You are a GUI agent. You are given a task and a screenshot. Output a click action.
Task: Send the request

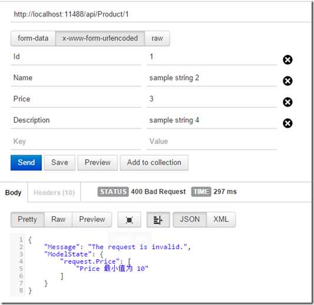(x=27, y=163)
